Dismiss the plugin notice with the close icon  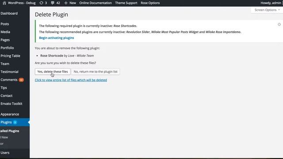pyautogui.click(x=279, y=24)
